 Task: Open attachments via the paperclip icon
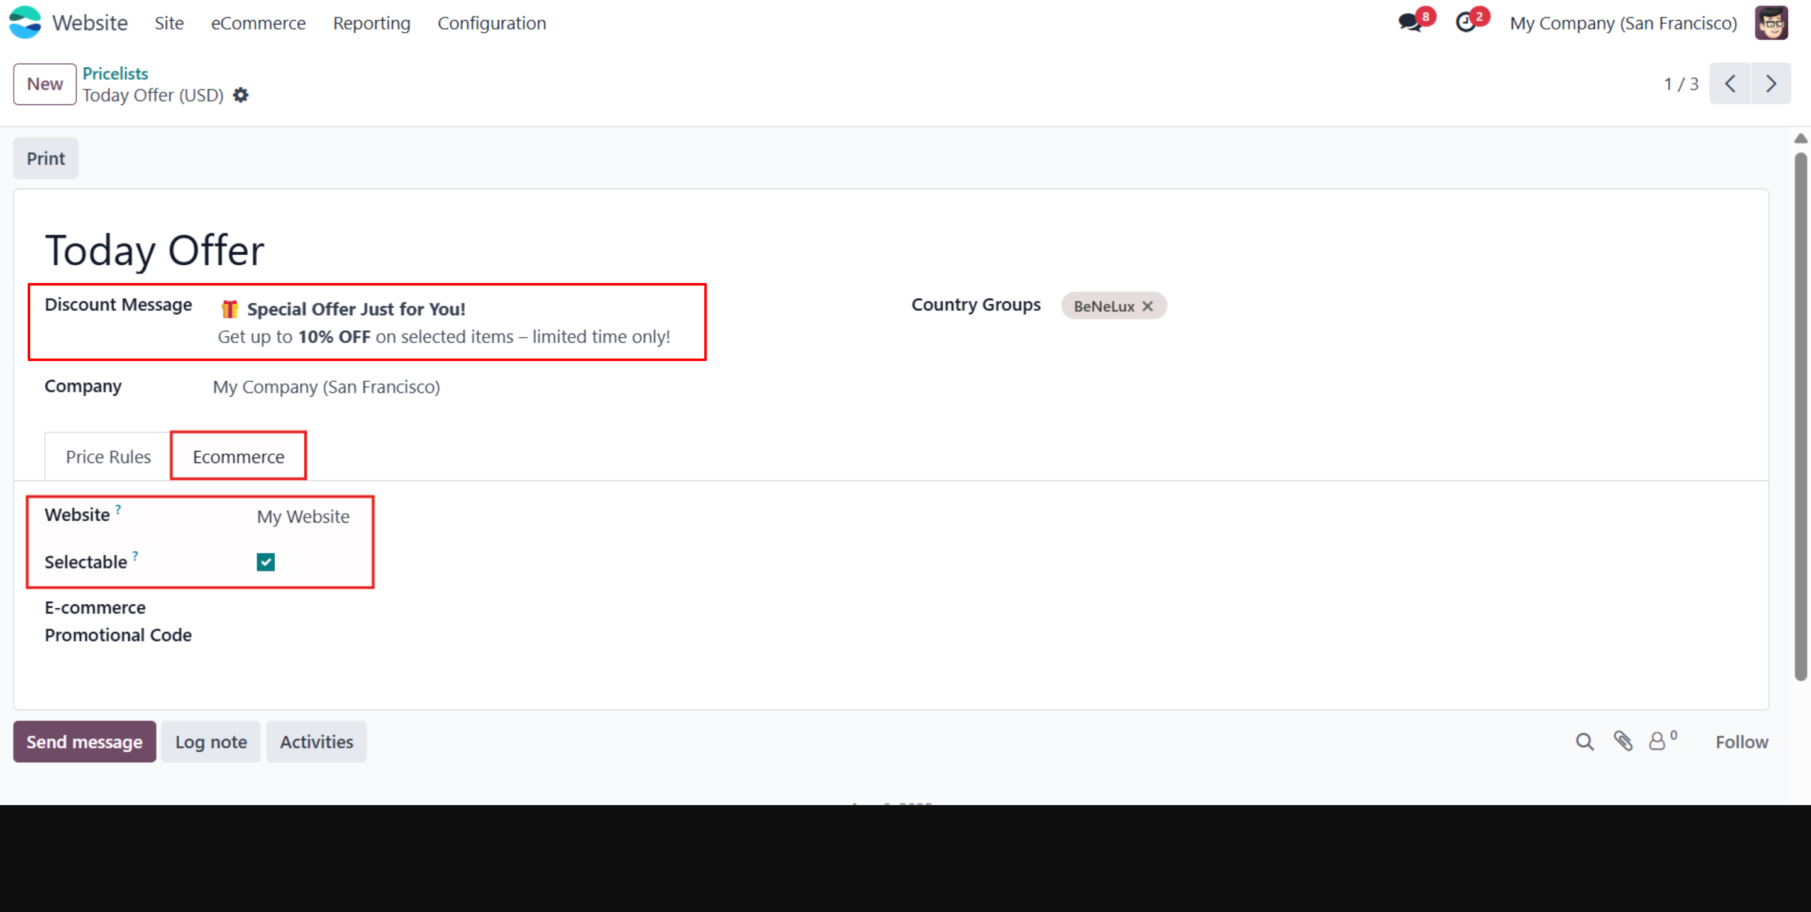[1623, 741]
